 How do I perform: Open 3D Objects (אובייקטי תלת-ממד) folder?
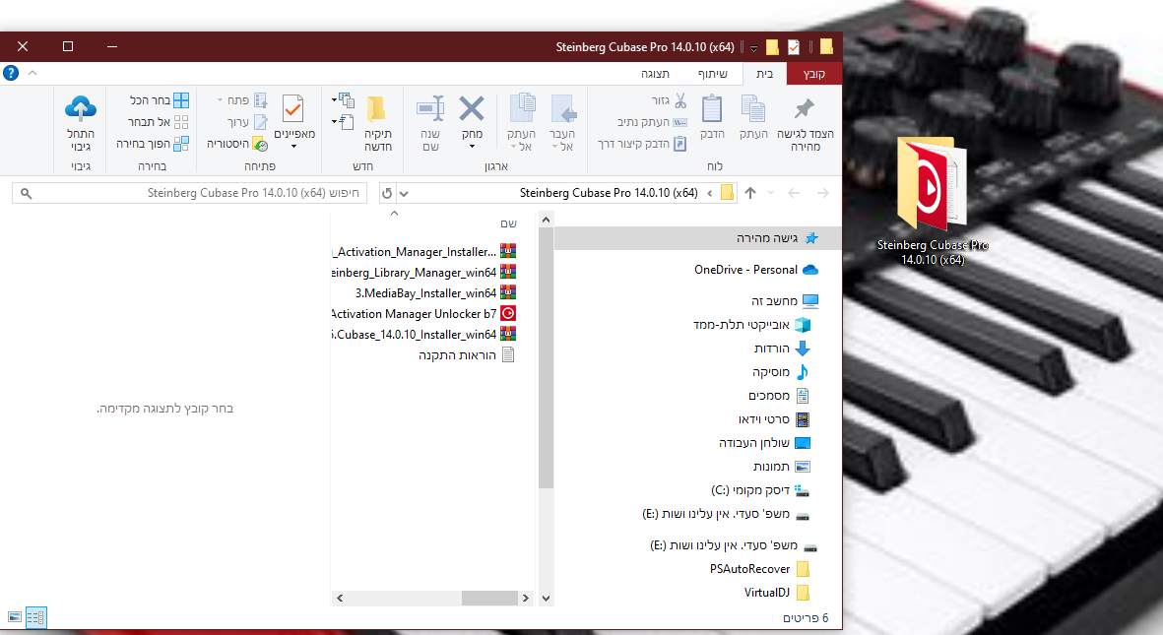751,324
